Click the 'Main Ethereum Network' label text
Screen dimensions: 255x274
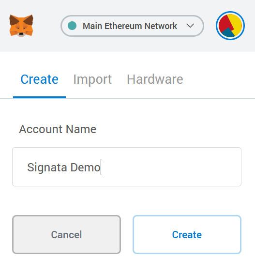pos(130,26)
